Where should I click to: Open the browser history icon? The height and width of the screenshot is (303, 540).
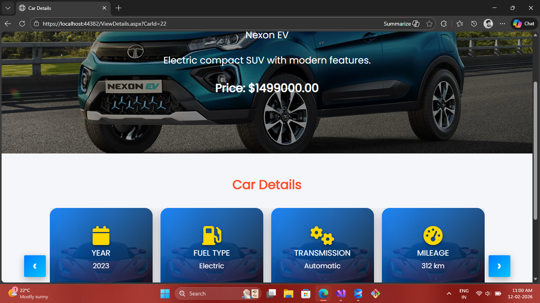(x=474, y=24)
